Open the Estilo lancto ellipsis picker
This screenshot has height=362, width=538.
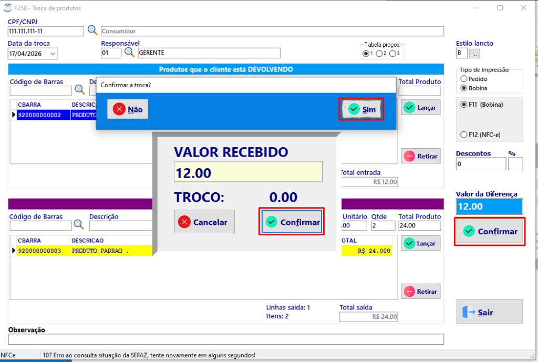(474, 54)
